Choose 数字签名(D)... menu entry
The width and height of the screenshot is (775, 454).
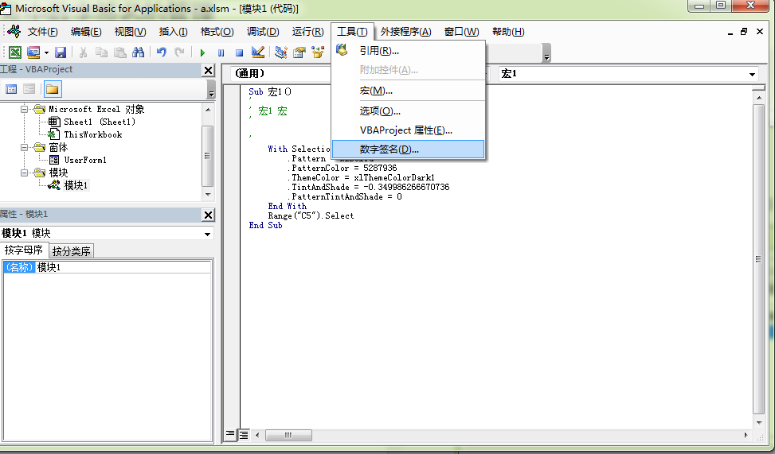(409, 149)
